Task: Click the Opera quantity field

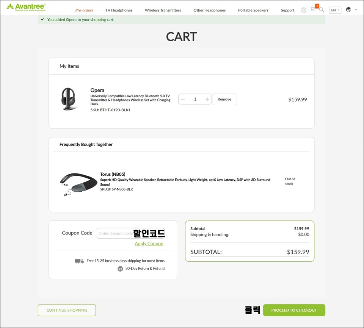Action: [x=195, y=99]
